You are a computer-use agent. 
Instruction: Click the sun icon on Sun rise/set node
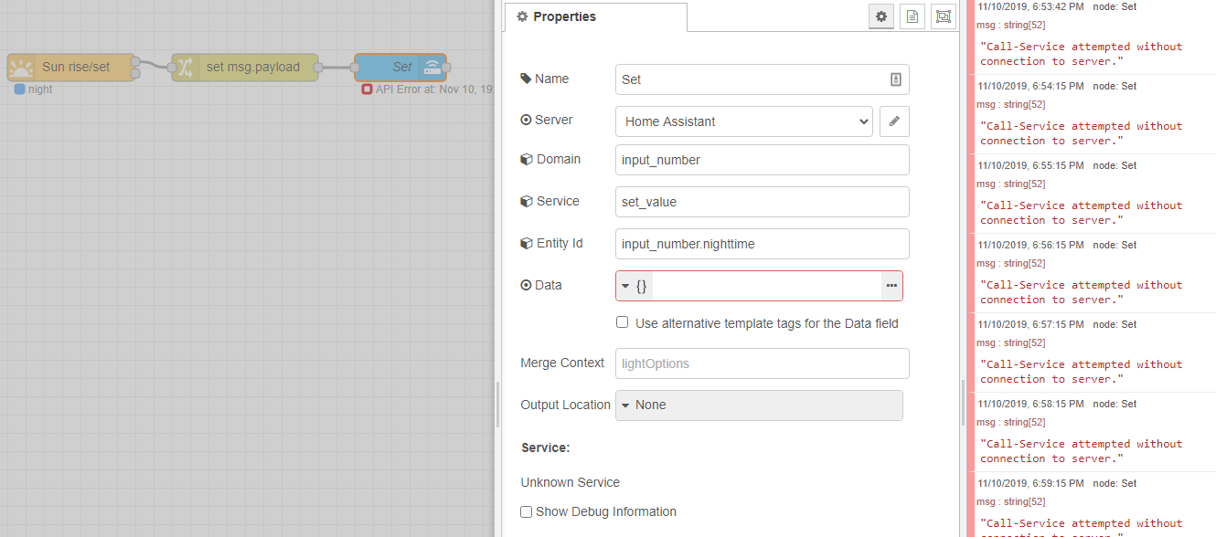(x=20, y=66)
